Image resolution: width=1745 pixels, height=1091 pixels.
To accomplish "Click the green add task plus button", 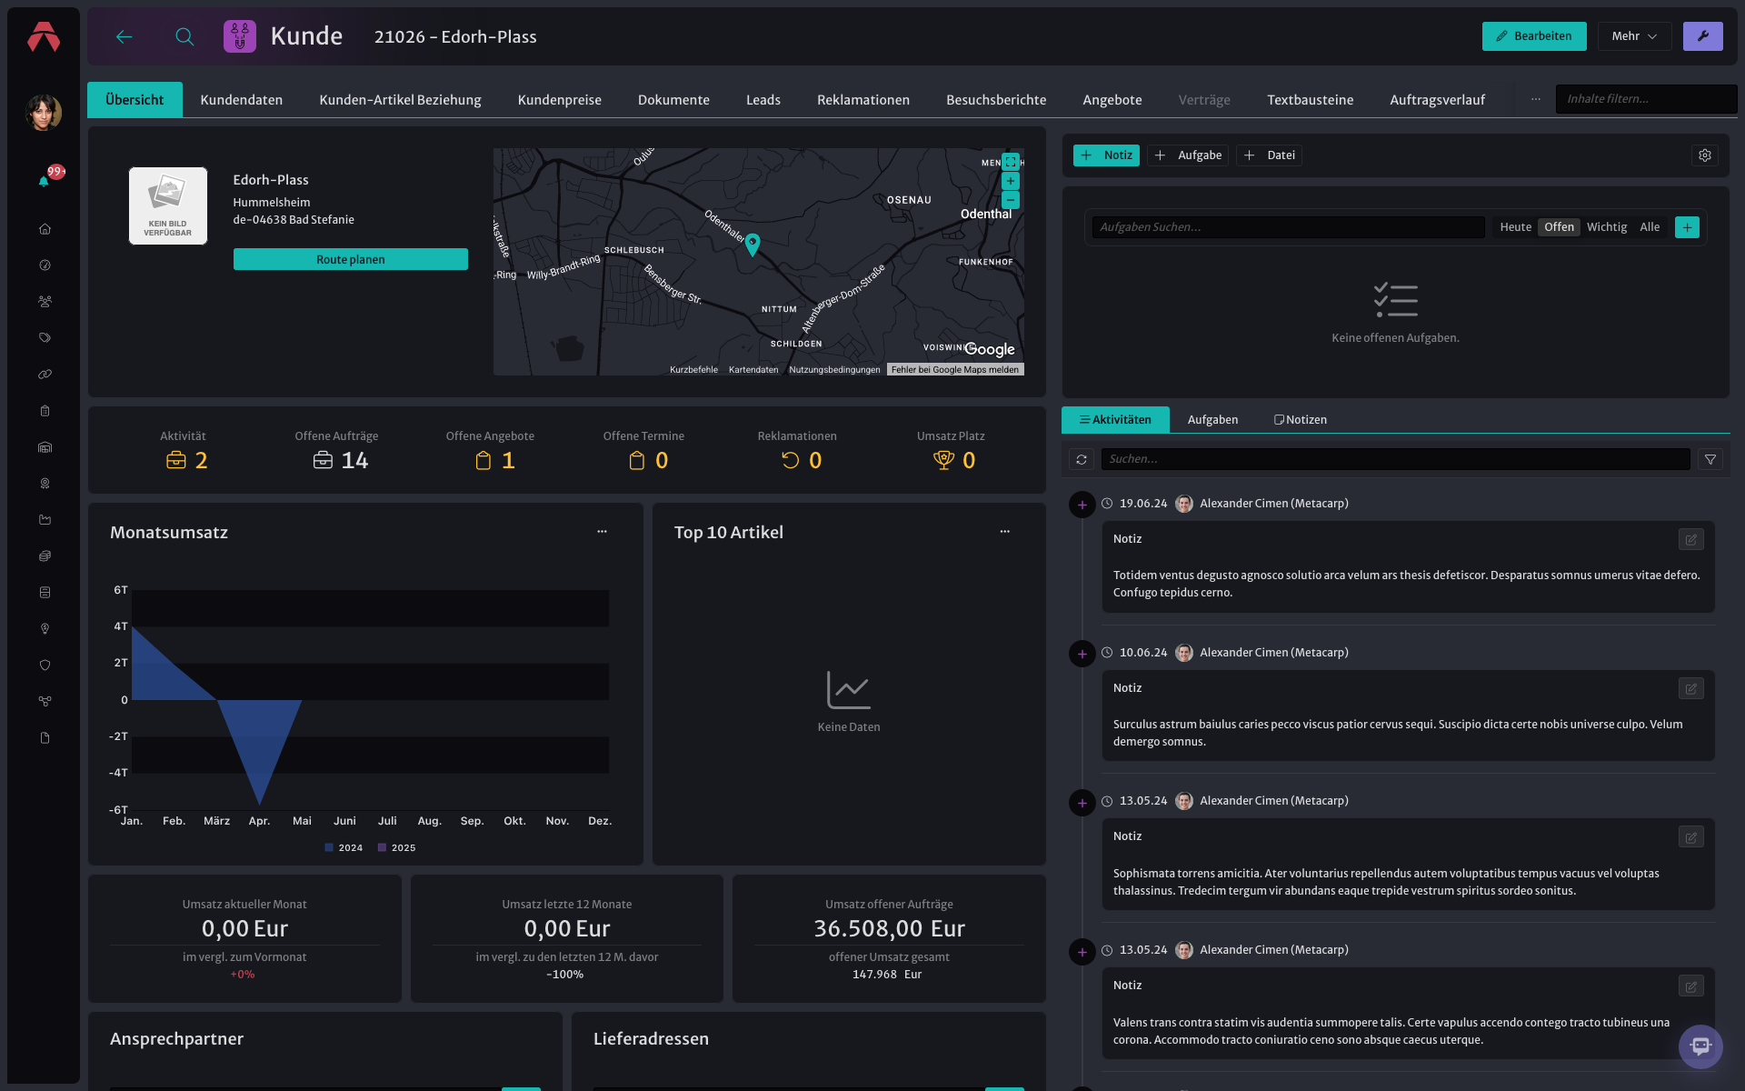I will [1687, 227].
